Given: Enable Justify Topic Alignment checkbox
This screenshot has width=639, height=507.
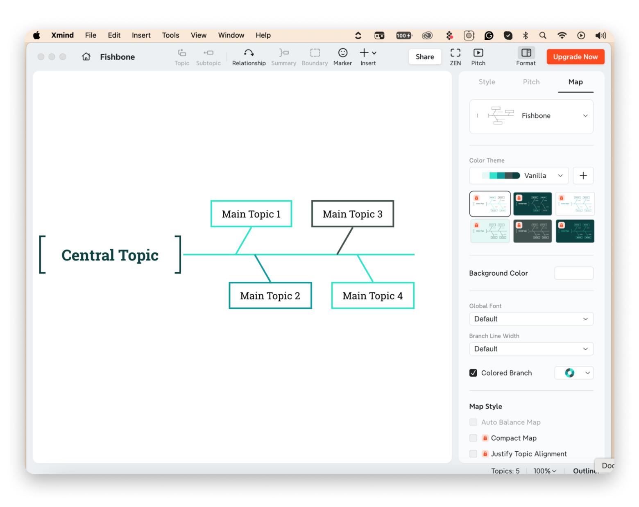Looking at the screenshot, I should 473,454.
